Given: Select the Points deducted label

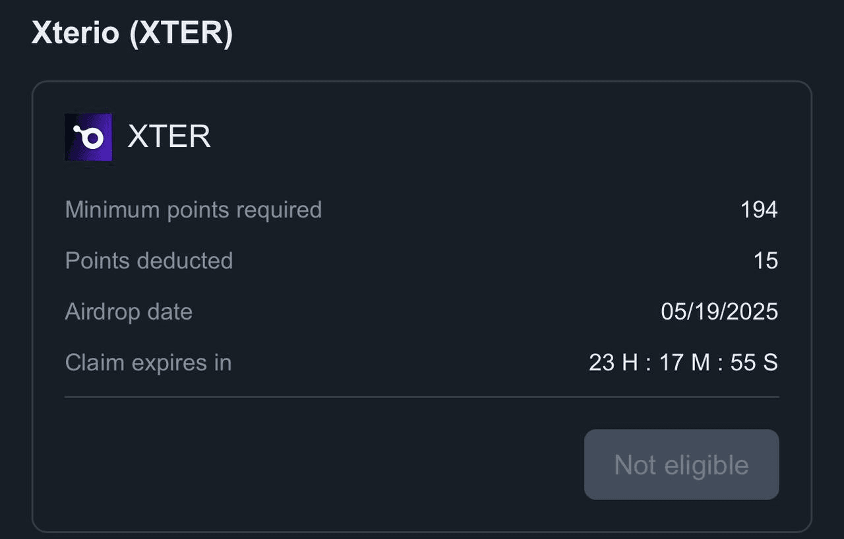Looking at the screenshot, I should tap(149, 260).
